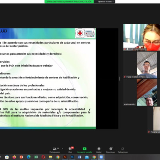Start recording with the Grabar button

click(99, 150)
